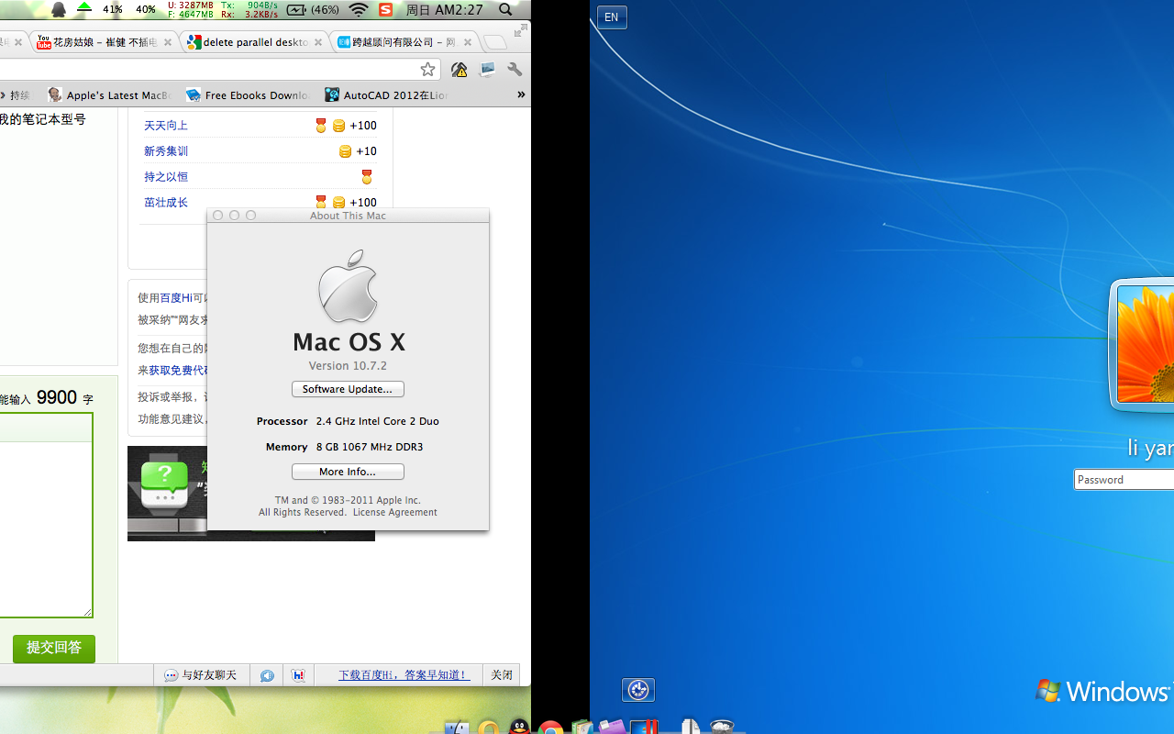Image resolution: width=1174 pixels, height=734 pixels.
Task: Open the Wi-Fi status menu
Action: [x=359, y=9]
